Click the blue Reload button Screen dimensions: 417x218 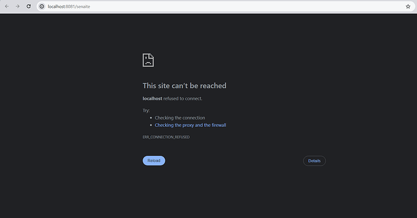154,161
